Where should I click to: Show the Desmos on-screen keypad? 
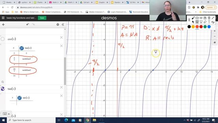pos(6,114)
